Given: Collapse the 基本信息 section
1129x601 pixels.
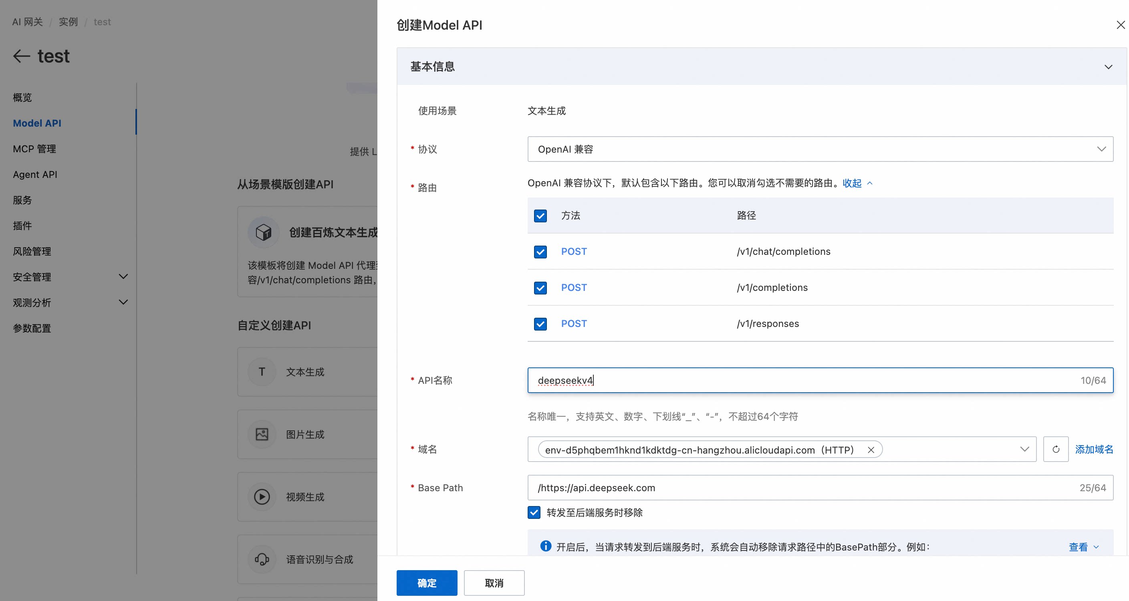Looking at the screenshot, I should [x=1108, y=67].
